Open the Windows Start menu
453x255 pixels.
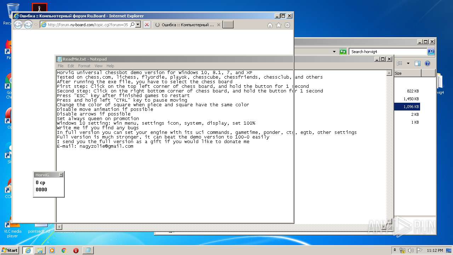10,250
